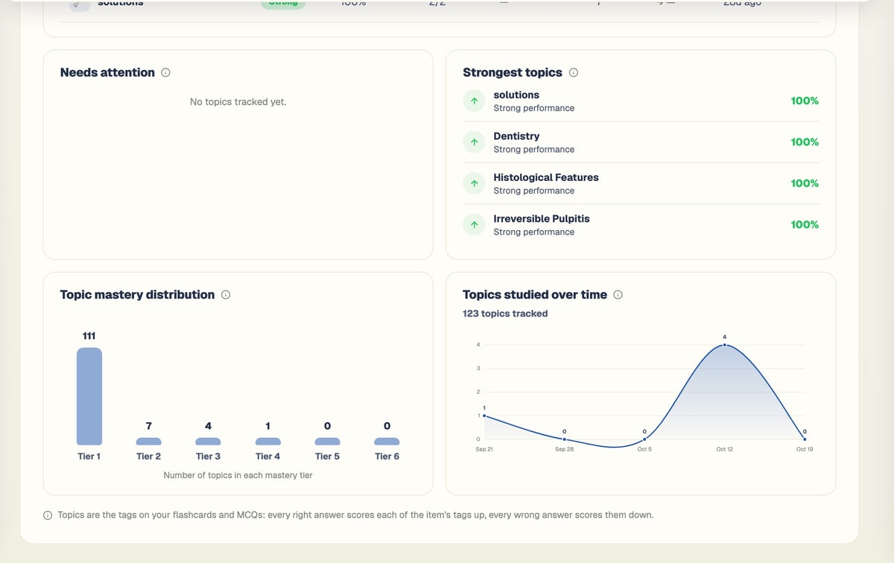Click the 100% score for Histological Features
Image resolution: width=894 pixels, height=563 pixels.
(805, 183)
